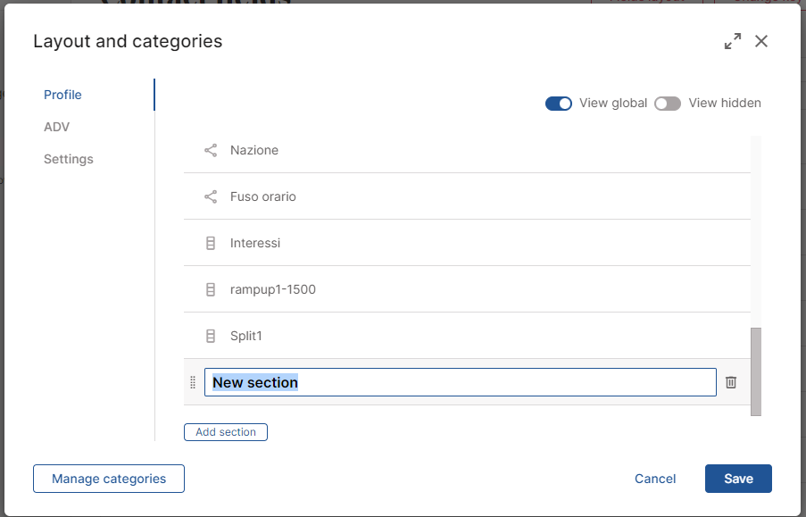Click the New section name input field
806x517 pixels.
[x=500, y=382]
